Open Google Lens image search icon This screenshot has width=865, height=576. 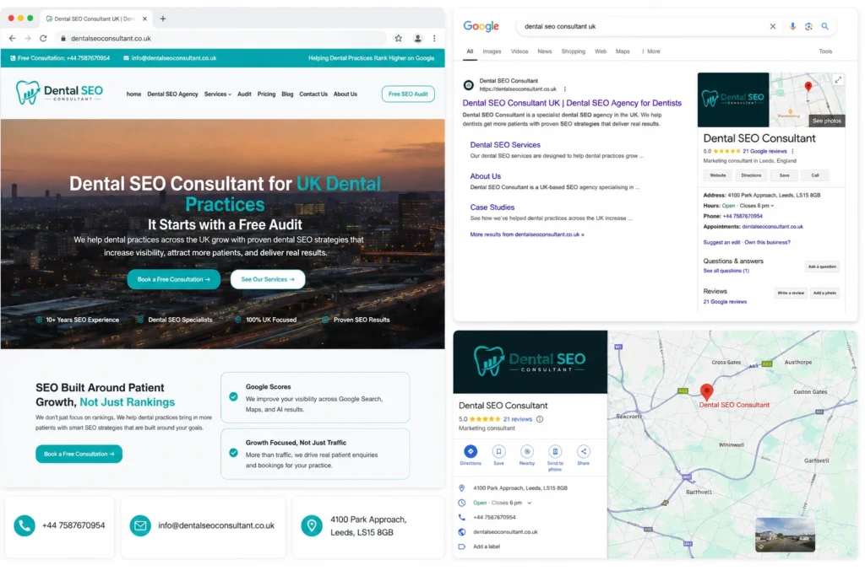point(808,26)
